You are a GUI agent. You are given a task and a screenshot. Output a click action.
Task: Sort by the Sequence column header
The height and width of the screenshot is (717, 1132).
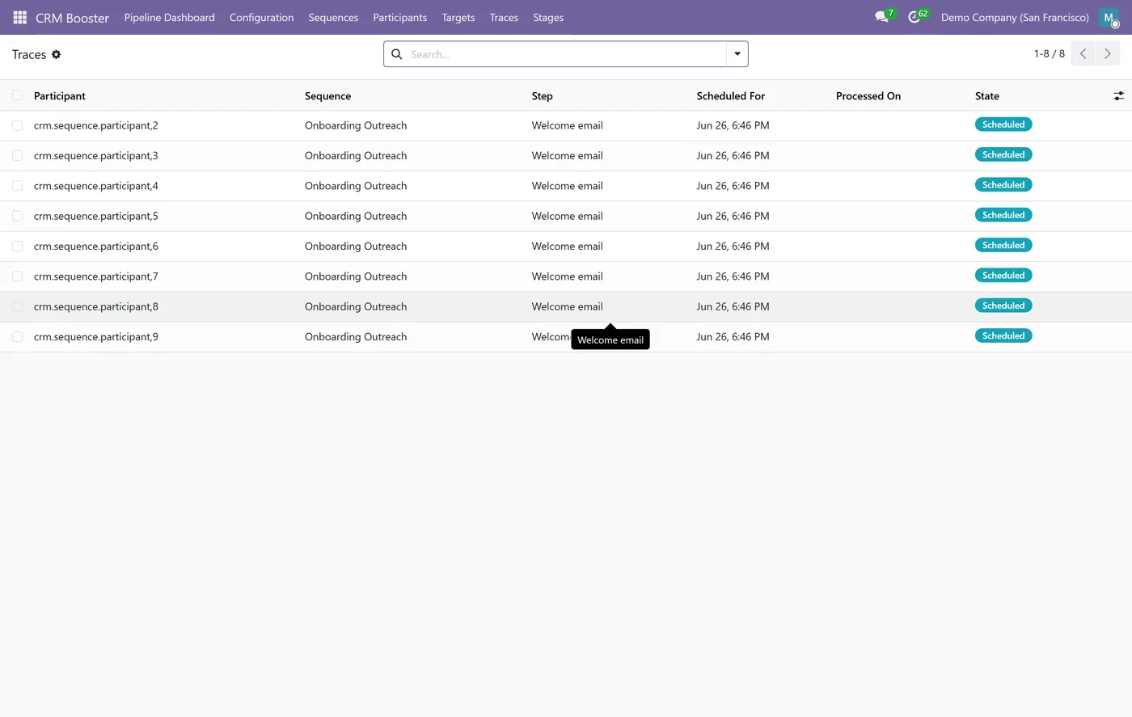(328, 95)
